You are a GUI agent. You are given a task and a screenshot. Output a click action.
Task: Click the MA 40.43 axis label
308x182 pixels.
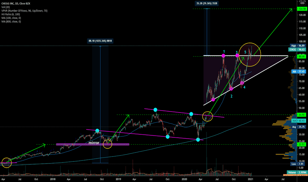coord(299,120)
